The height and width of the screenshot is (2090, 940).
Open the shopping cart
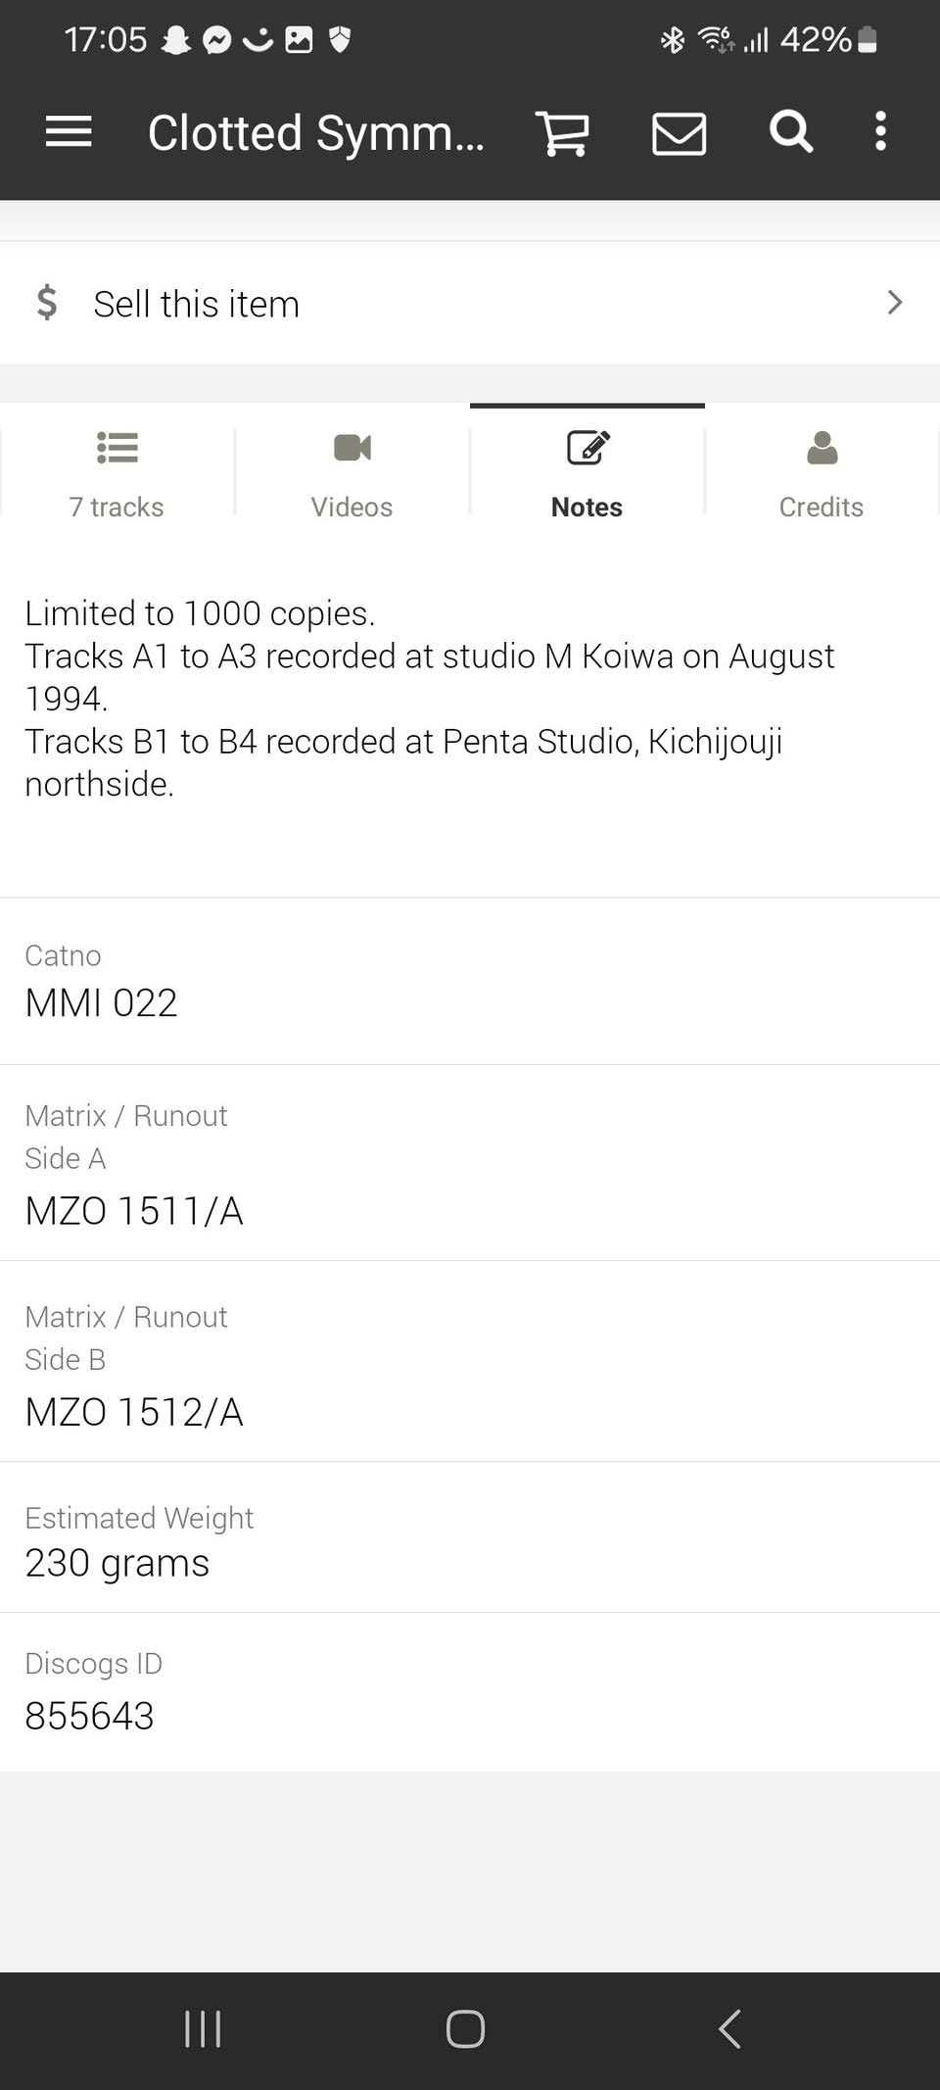click(562, 132)
